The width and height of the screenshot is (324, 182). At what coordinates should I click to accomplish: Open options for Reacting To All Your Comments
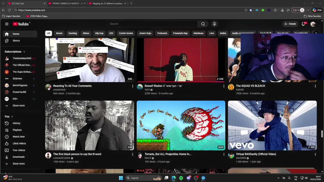pos(132,86)
